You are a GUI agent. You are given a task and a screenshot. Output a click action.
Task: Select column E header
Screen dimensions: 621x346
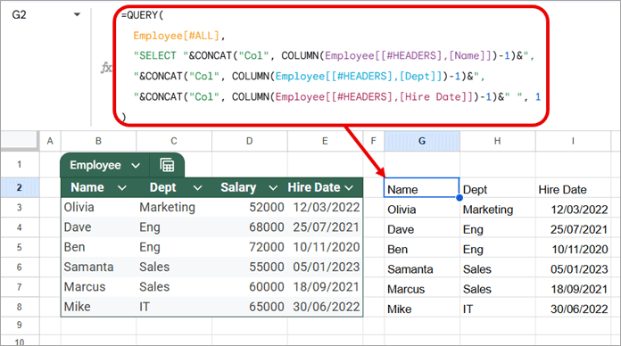click(325, 141)
